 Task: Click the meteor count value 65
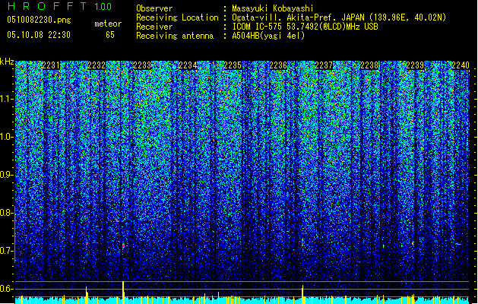point(110,35)
